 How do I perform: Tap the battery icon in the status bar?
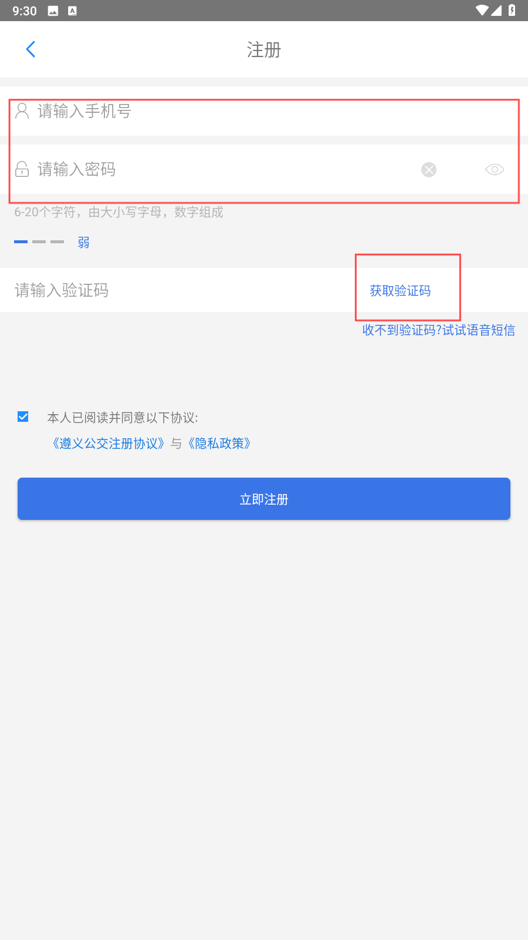tap(512, 11)
